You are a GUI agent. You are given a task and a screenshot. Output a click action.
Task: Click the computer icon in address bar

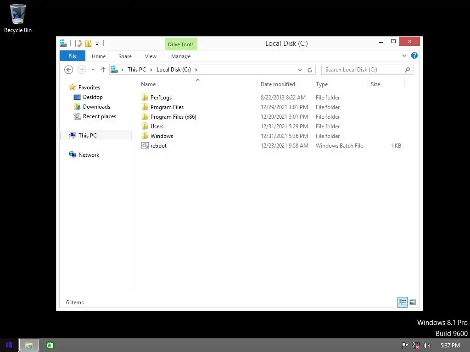114,70
